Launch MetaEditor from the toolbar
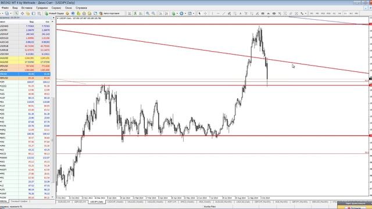 pyautogui.click(x=67, y=13)
